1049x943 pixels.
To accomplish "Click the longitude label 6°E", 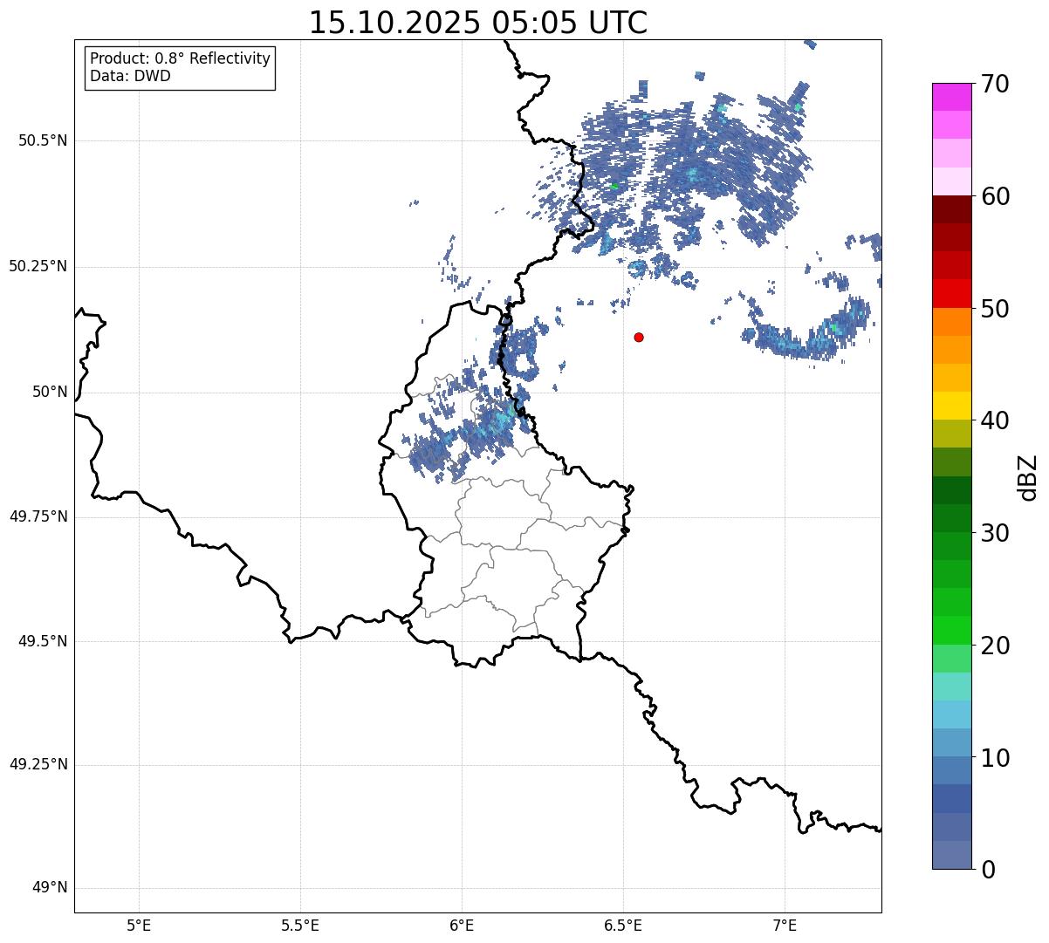I will pos(462,925).
